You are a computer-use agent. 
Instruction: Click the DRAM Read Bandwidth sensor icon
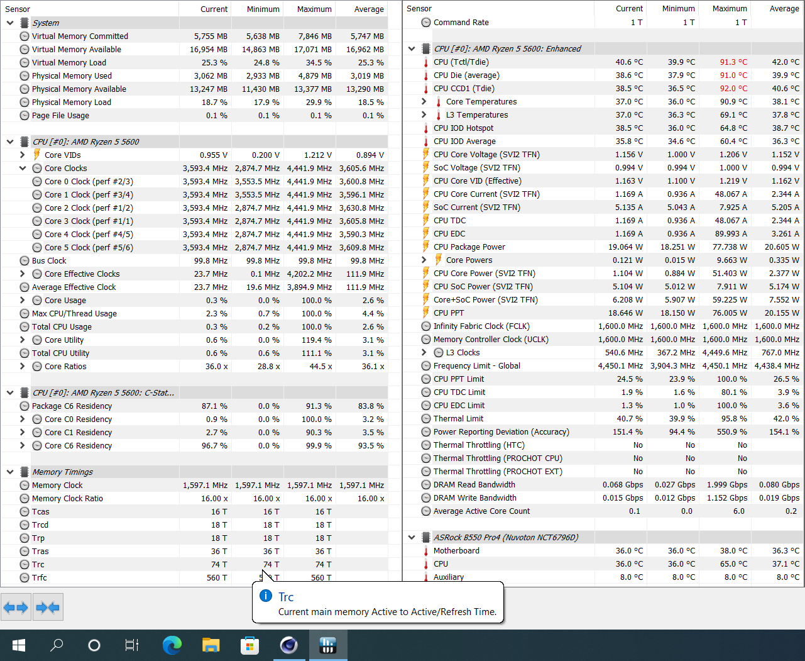point(426,484)
